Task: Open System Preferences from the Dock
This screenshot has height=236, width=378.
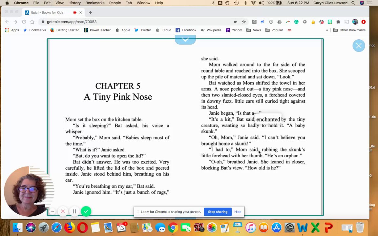Action: [x=289, y=227]
